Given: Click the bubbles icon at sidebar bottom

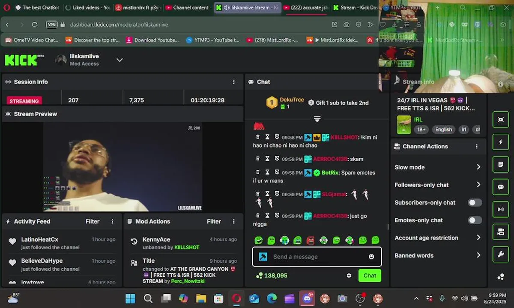Looking at the screenshot, I should 501,277.
